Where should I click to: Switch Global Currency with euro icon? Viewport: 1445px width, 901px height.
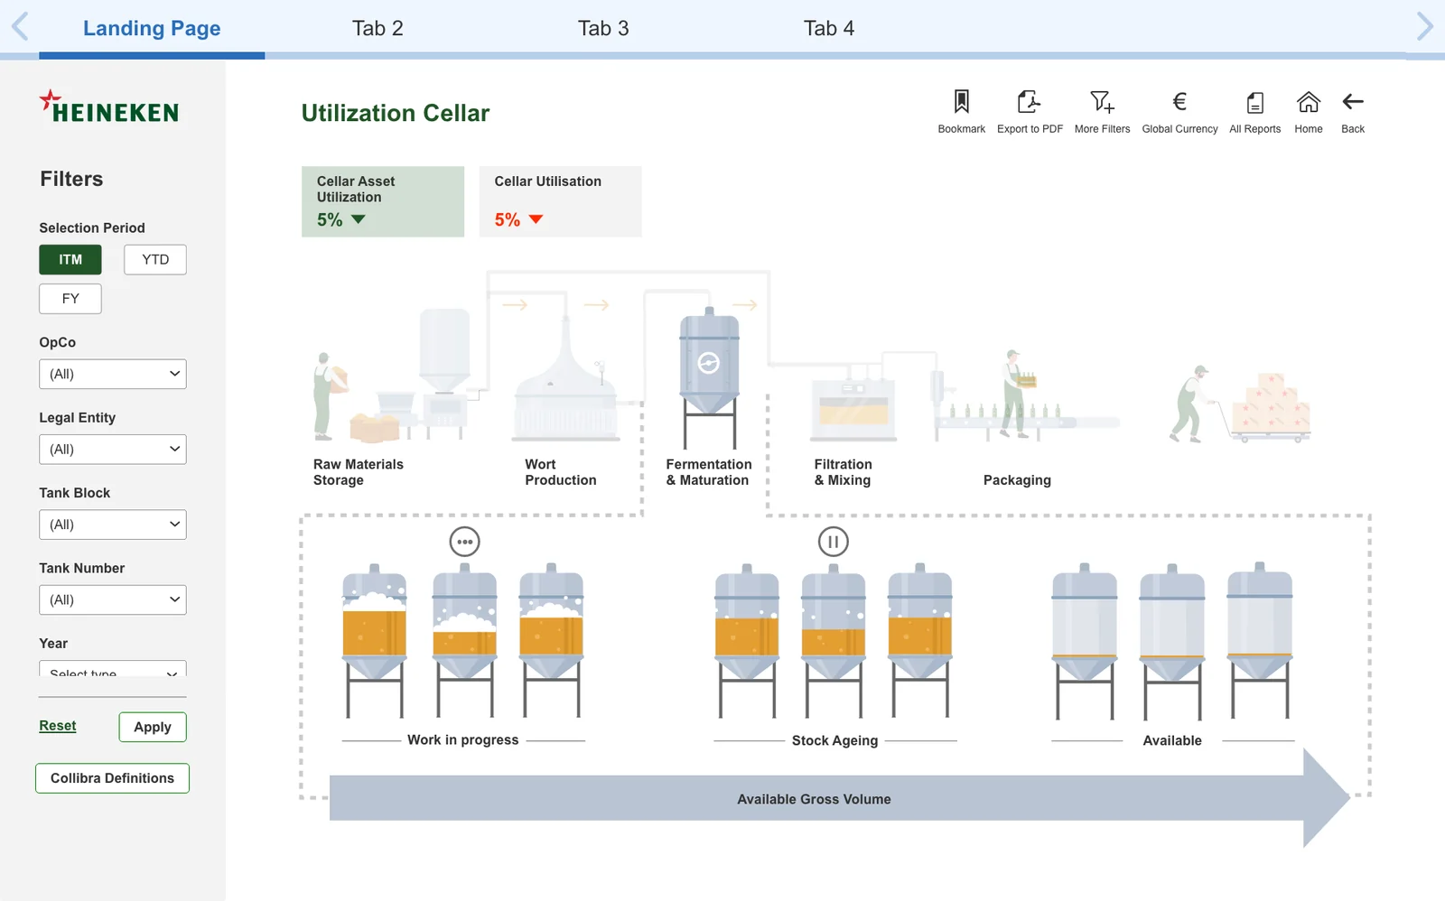pyautogui.click(x=1179, y=101)
